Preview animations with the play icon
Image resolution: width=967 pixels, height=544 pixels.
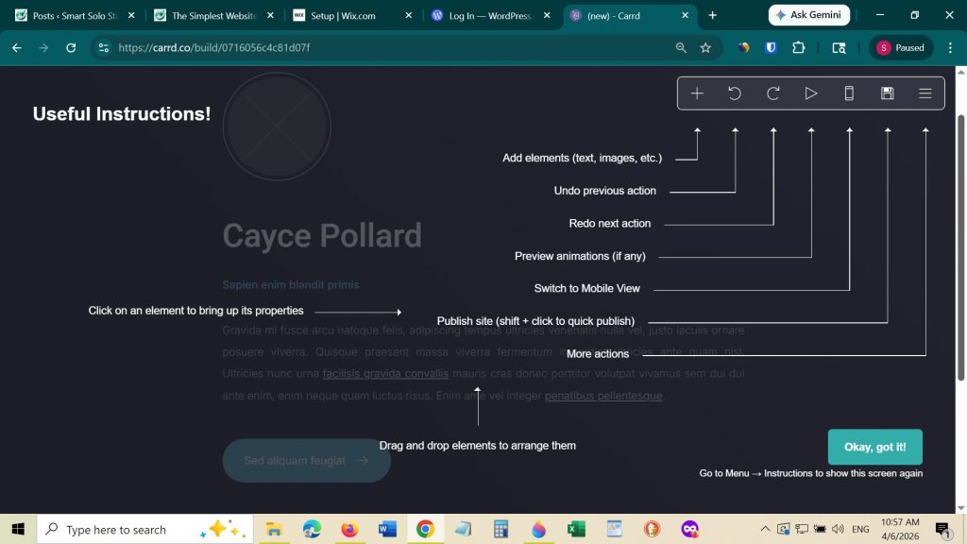[x=810, y=93]
